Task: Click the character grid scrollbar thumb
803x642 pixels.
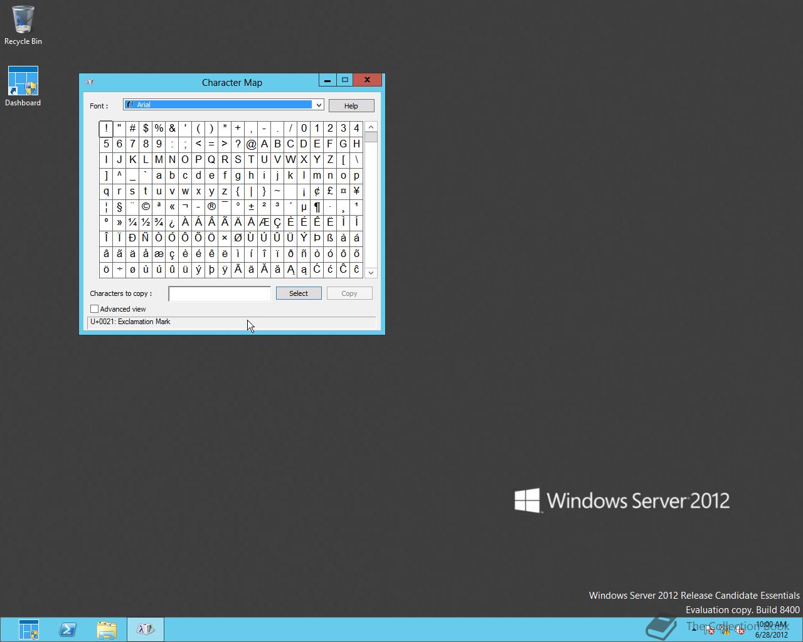Action: point(371,137)
